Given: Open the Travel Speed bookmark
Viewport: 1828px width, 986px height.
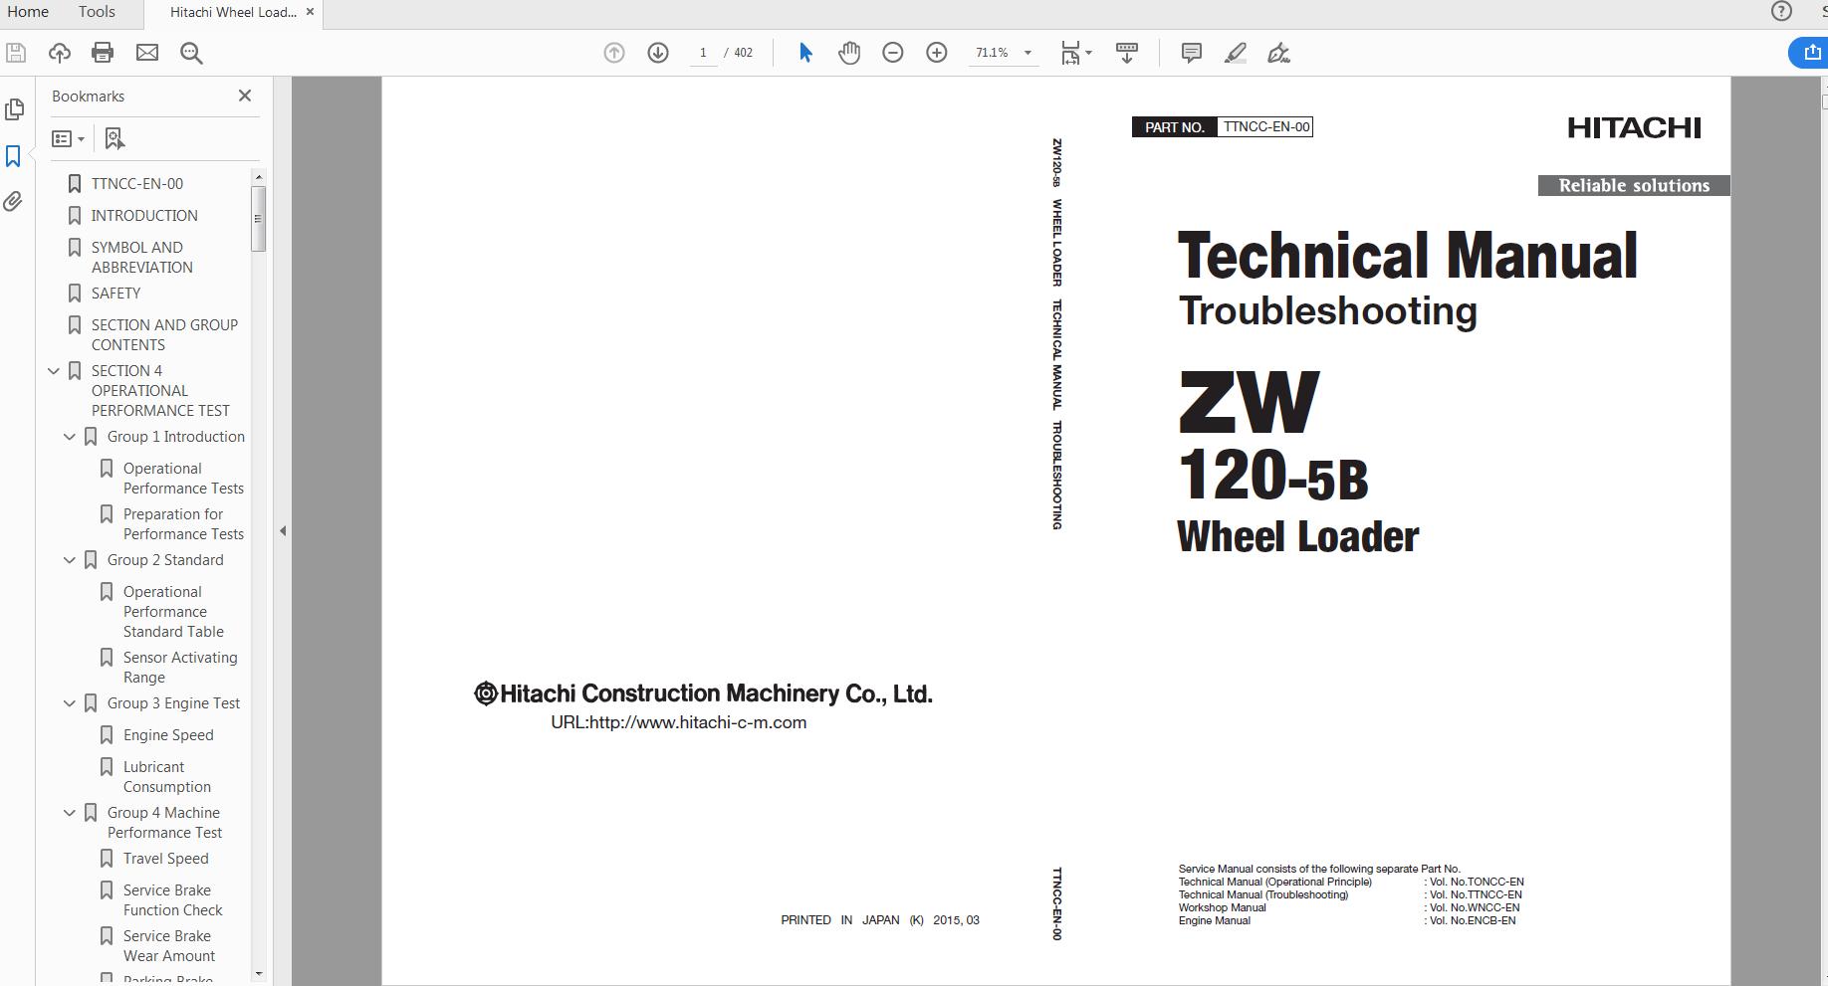Looking at the screenshot, I should pyautogui.click(x=166, y=858).
